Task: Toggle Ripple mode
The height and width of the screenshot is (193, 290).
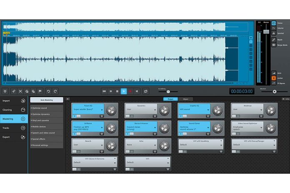Action: tap(274, 40)
